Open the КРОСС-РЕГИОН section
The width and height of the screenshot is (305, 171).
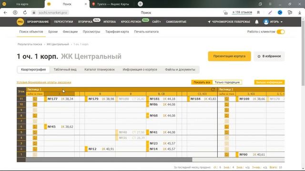(x=131, y=22)
